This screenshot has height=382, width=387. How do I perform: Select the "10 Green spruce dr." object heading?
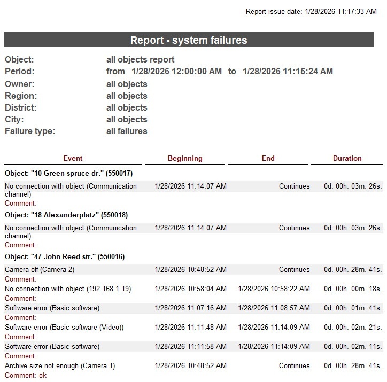68,173
